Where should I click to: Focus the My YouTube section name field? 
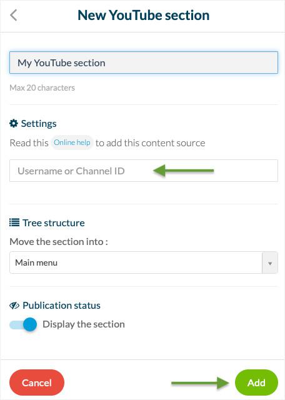pos(144,62)
